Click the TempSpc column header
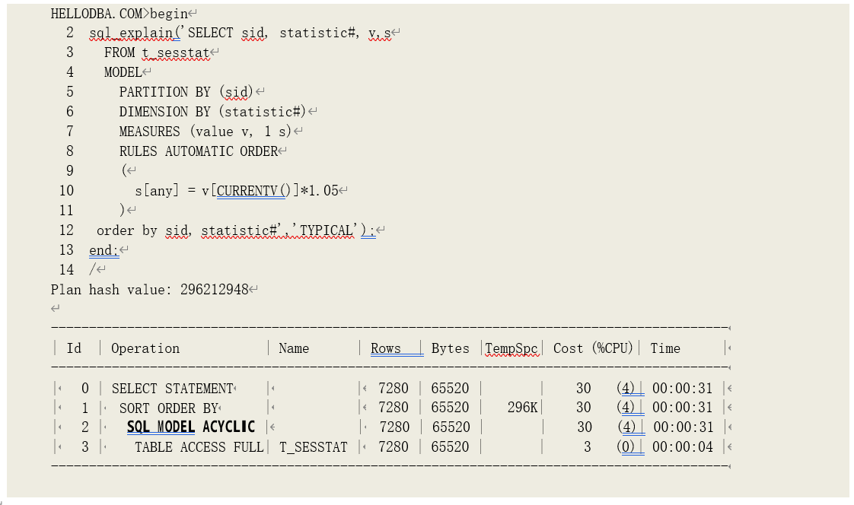Image resolution: width=854 pixels, height=505 pixels. 511,348
